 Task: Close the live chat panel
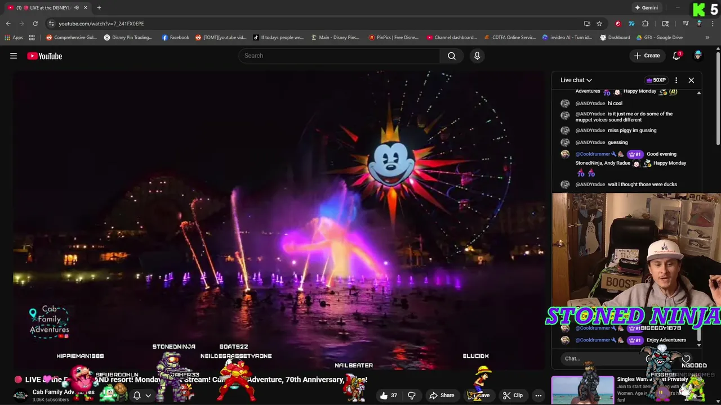(691, 80)
